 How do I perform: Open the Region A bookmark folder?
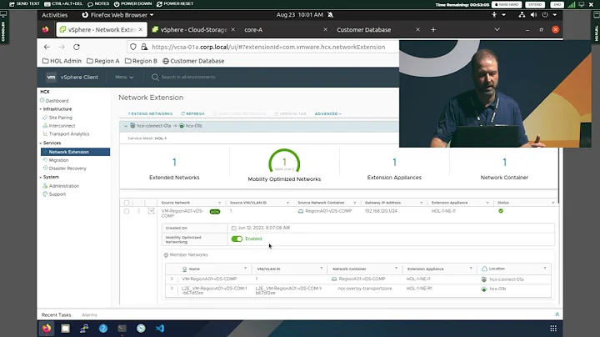(103, 61)
